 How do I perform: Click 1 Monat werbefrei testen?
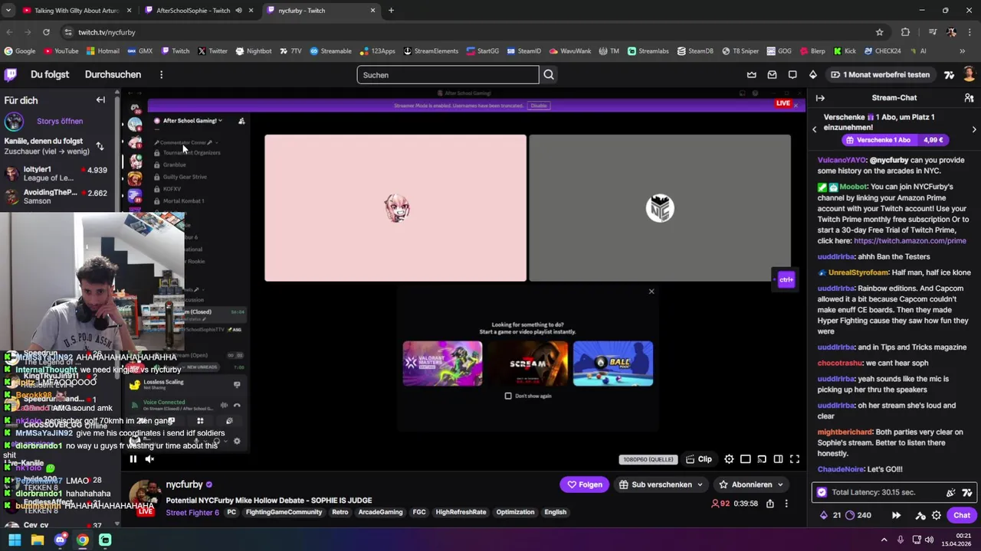(x=879, y=74)
